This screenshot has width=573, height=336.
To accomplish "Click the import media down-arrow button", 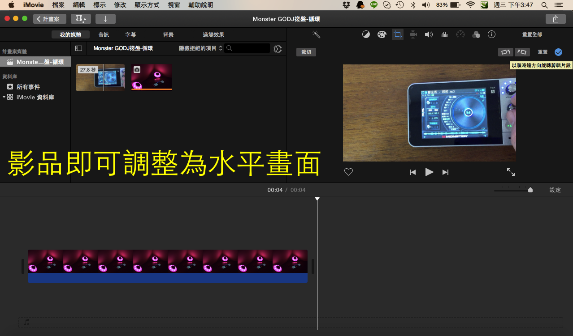I will click(x=105, y=19).
